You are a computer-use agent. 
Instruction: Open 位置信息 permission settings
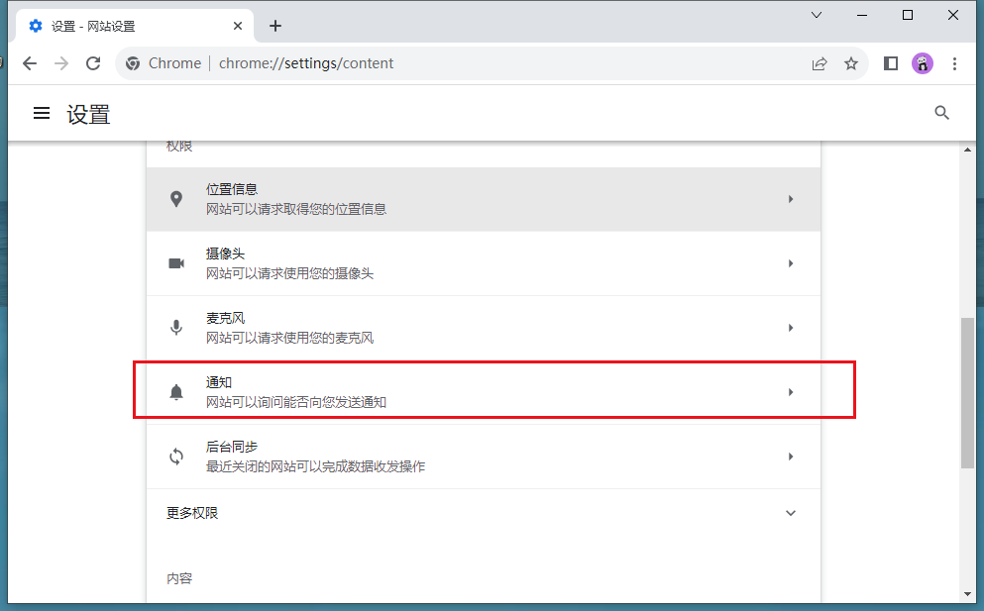point(484,199)
